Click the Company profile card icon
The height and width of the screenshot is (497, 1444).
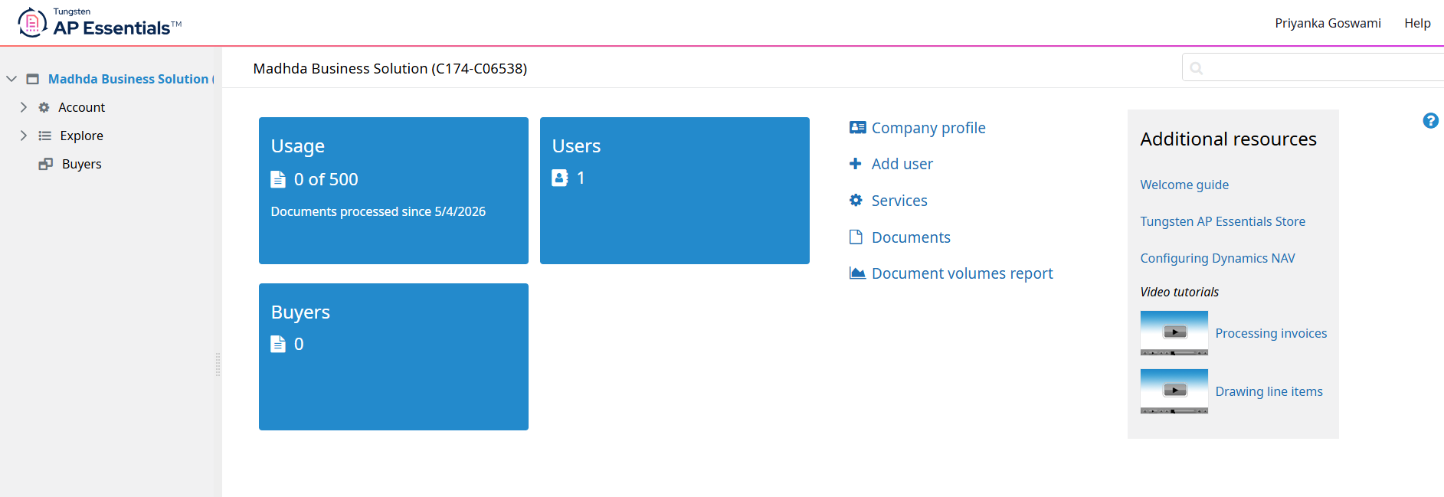[857, 128]
